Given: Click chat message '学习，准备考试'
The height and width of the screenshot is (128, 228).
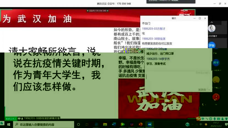Looking at the screenshot, I should [156, 64].
